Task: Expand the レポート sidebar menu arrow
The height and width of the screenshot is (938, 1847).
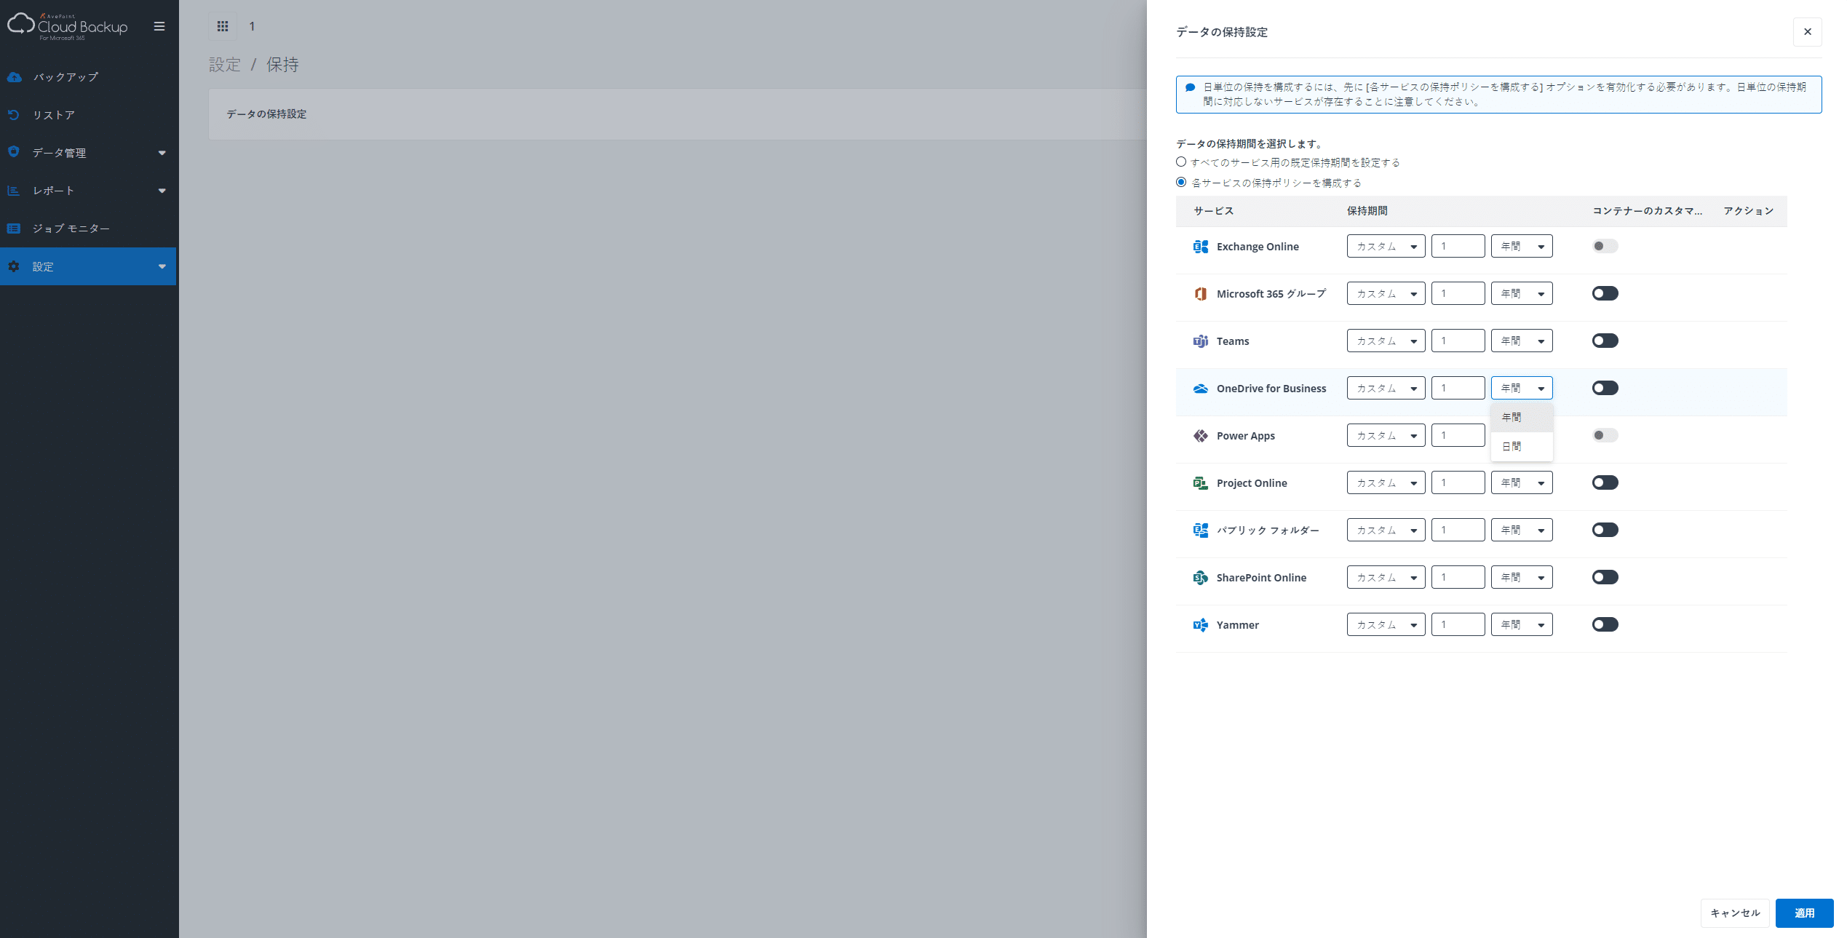Action: tap(162, 191)
